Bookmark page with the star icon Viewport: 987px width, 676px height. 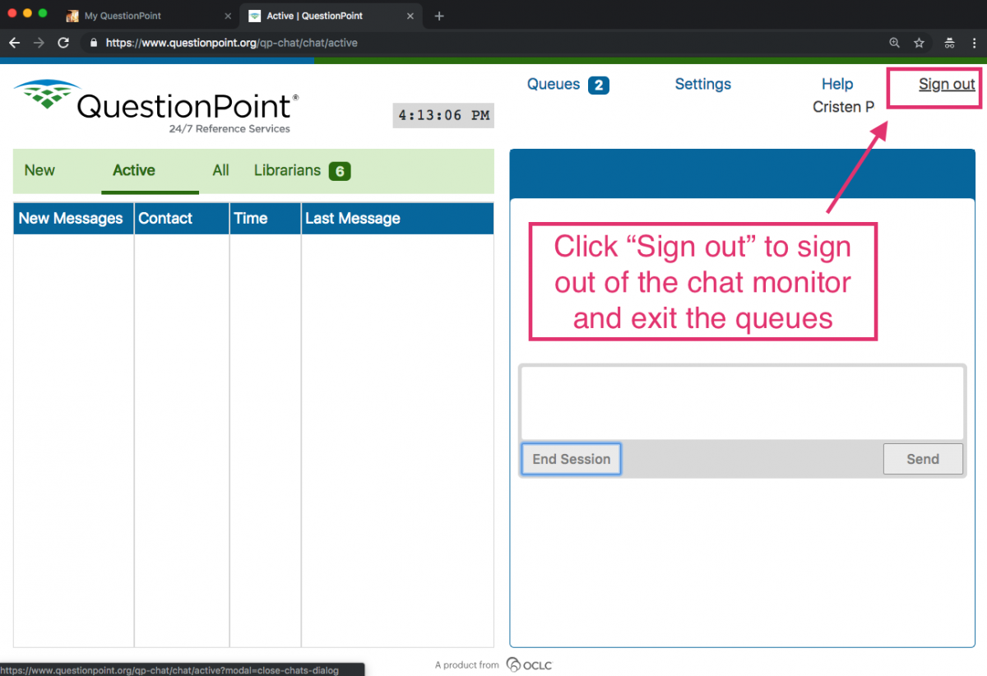pos(919,43)
